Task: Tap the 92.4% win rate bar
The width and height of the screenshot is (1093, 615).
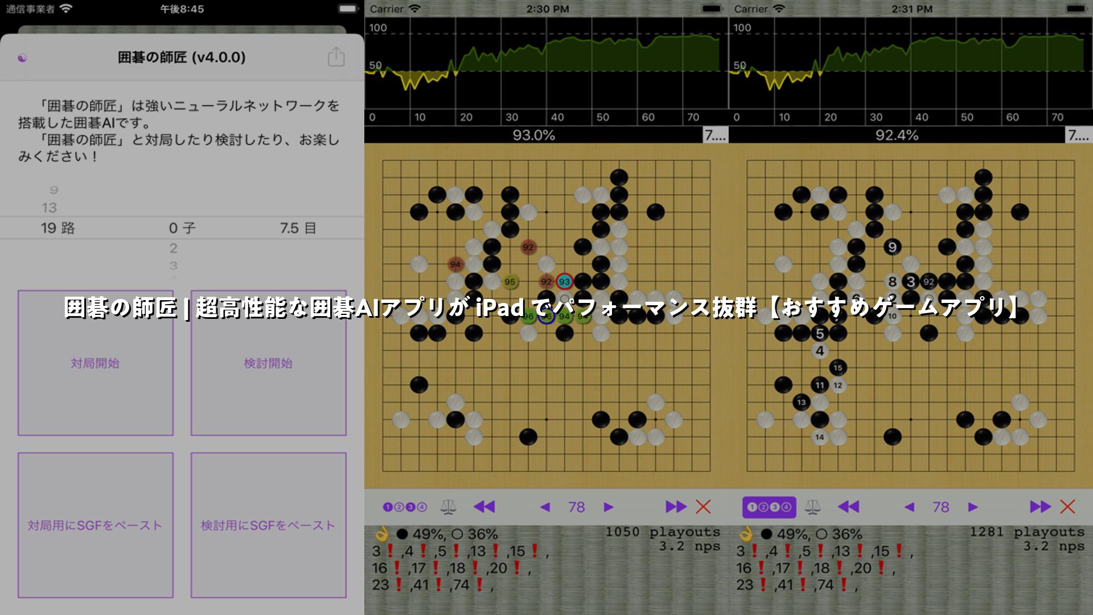Action: (x=897, y=135)
